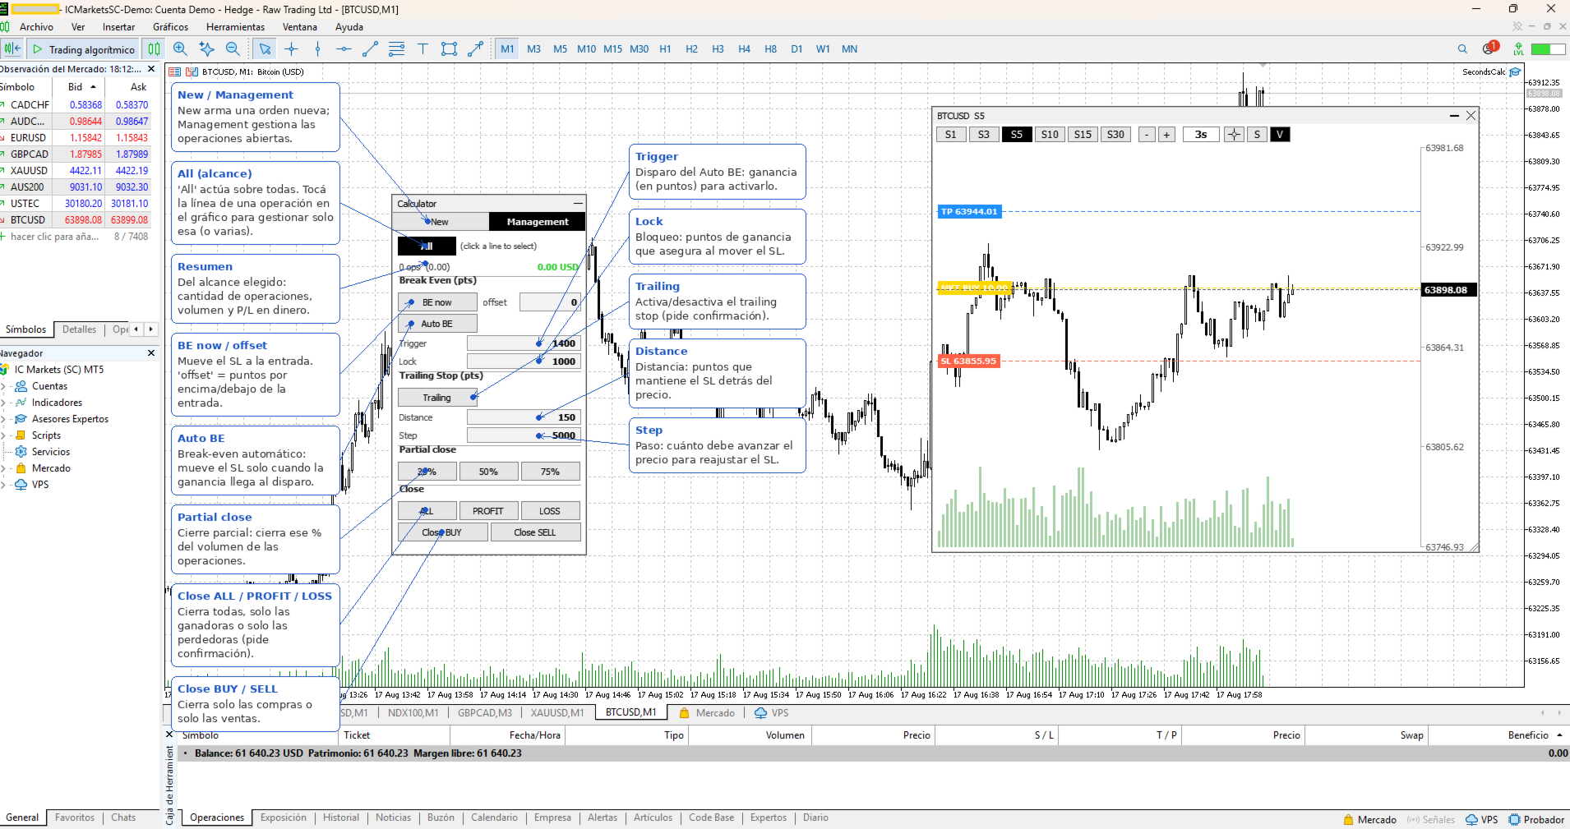Close the Toolbox panel
The image size is (1570, 829).
pyautogui.click(x=170, y=735)
